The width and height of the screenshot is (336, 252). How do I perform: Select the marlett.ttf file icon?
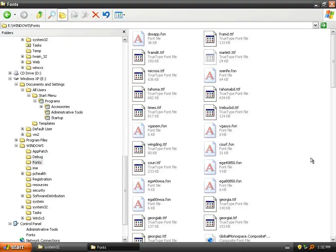[x=210, y=57]
